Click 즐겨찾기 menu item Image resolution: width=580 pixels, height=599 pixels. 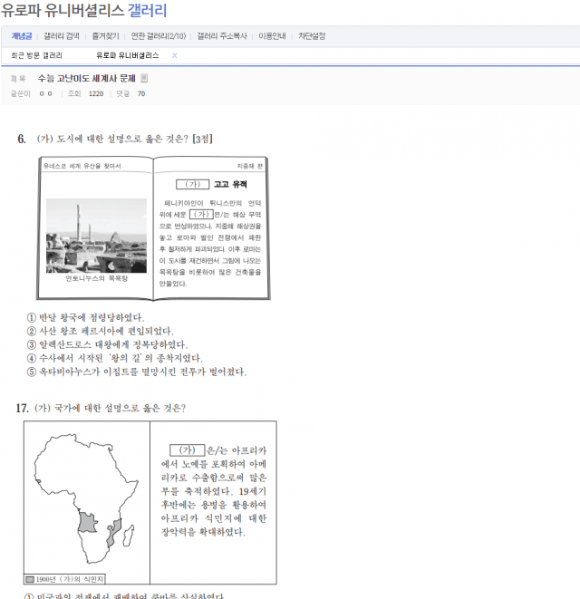click(105, 36)
